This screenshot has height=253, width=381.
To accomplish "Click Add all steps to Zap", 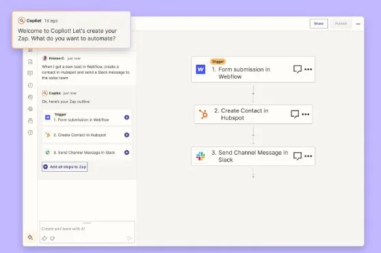I will coord(64,166).
